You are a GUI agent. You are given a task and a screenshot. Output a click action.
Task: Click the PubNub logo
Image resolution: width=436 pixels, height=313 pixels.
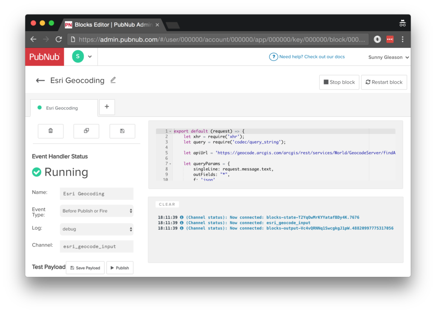[45, 57]
